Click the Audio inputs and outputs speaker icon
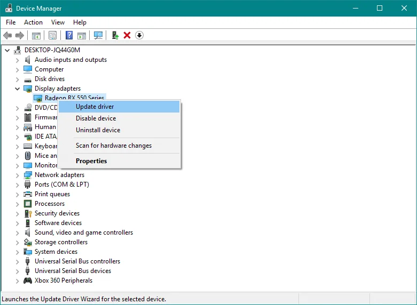This screenshot has height=305, width=417. point(28,60)
